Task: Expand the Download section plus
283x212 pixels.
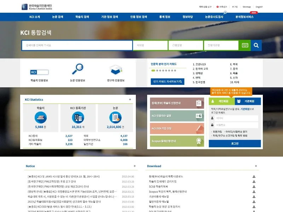Action: [256, 166]
